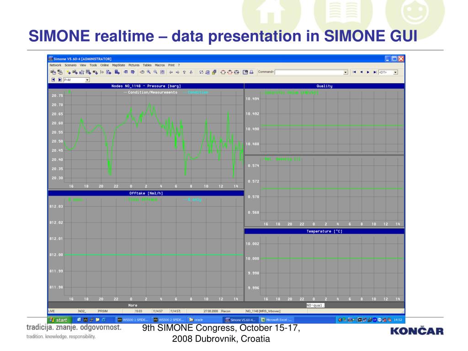Open the Tables menu
468x351 pixels.
tap(147, 65)
